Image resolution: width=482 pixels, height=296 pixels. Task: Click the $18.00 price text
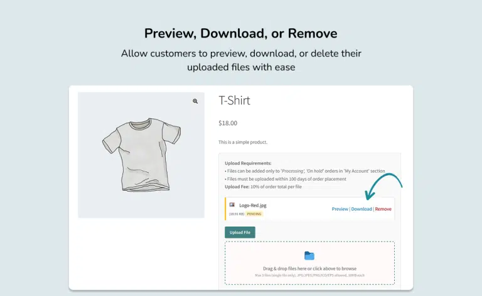[x=228, y=123]
